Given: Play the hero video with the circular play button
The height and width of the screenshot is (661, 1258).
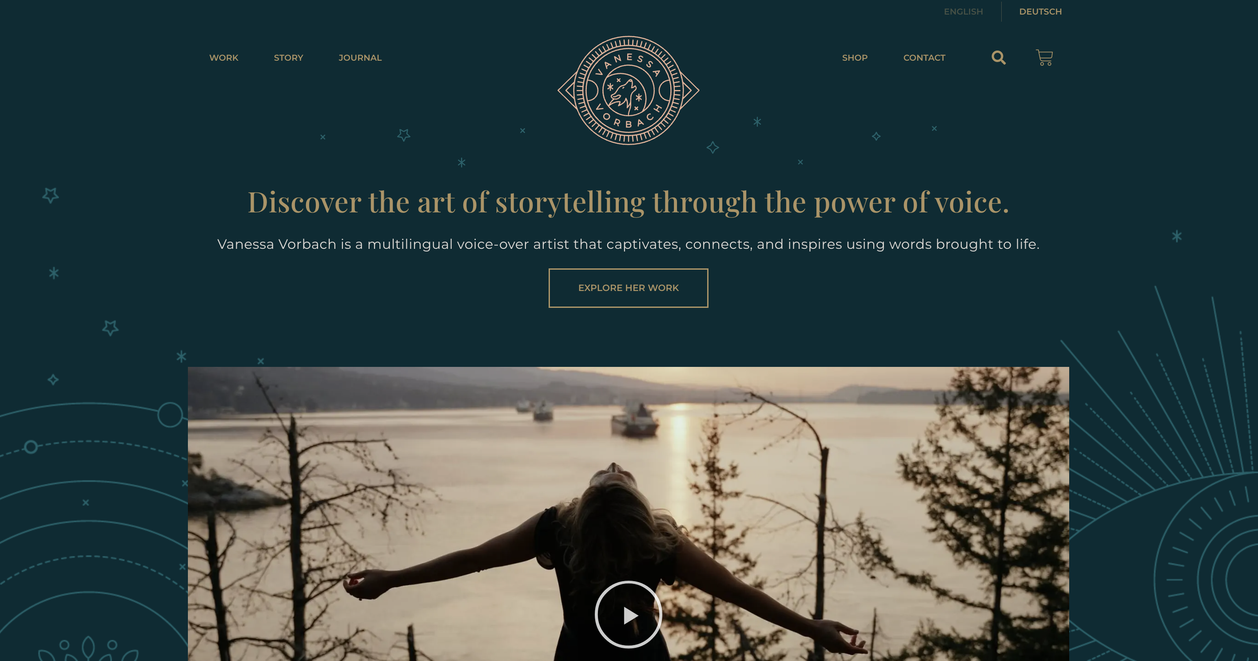Looking at the screenshot, I should click(628, 614).
